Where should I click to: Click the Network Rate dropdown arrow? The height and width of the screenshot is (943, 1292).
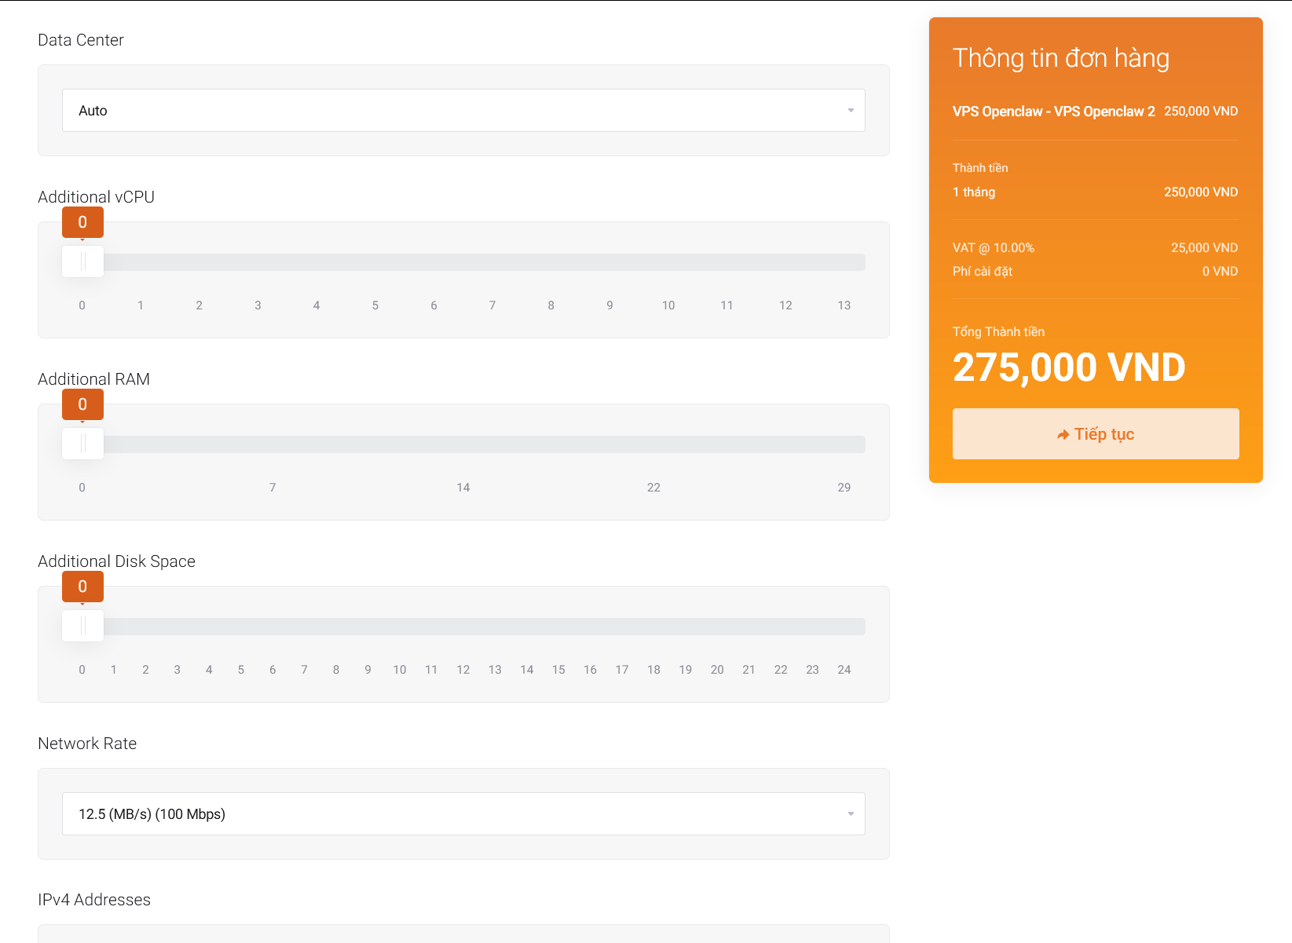(x=851, y=814)
